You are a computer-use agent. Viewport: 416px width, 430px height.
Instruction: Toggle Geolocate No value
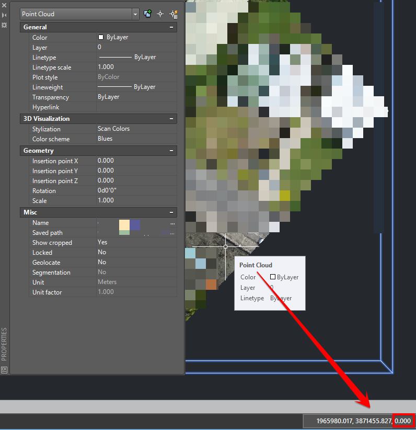tap(136, 262)
